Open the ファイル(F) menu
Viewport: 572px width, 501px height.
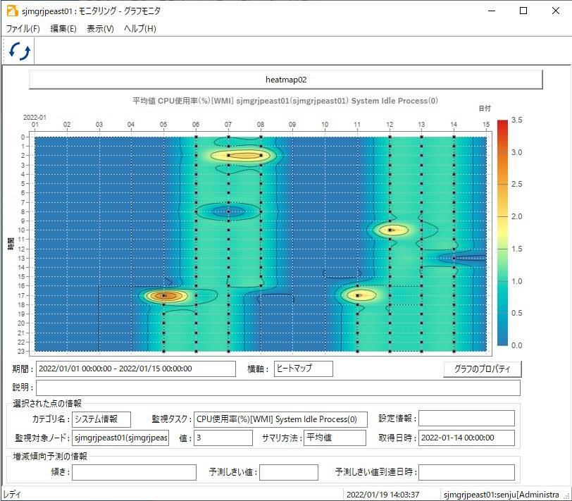(23, 28)
